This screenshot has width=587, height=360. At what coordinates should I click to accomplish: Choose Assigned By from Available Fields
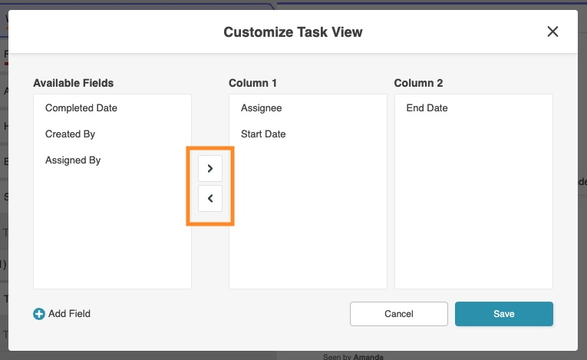[73, 160]
